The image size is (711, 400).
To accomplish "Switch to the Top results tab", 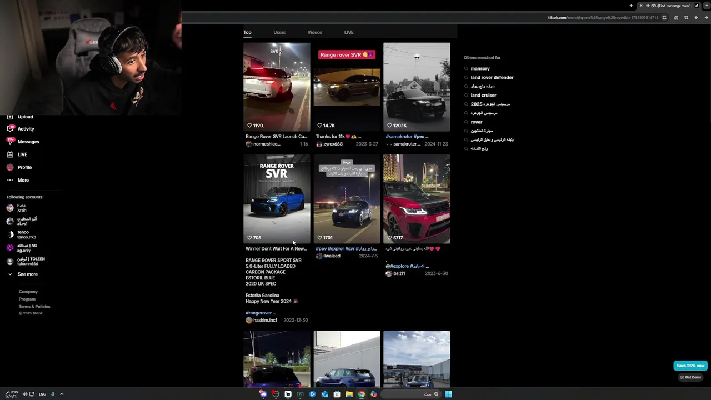I will 247,32.
